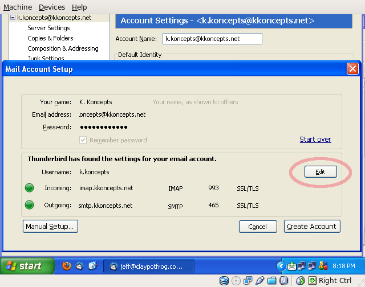Click the Right Ctrl host key label
365x287 pixels.
pyautogui.click(x=335, y=281)
